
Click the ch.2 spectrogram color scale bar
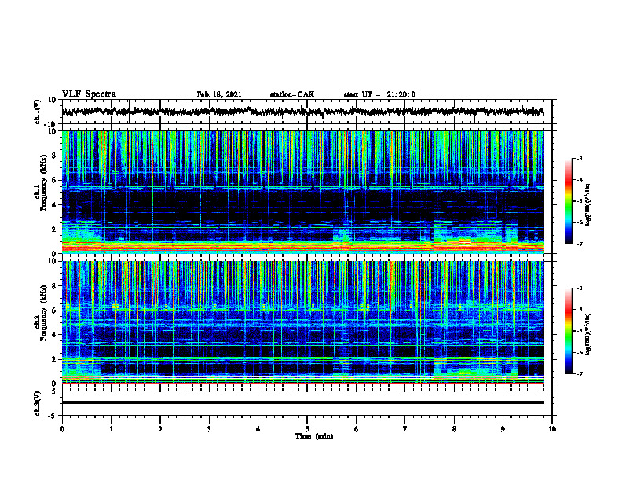pyautogui.click(x=568, y=331)
